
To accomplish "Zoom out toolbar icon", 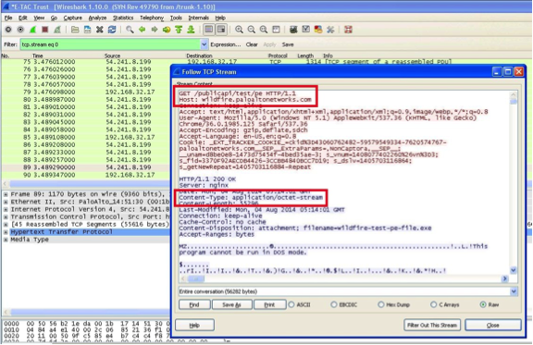I will click(x=251, y=30).
